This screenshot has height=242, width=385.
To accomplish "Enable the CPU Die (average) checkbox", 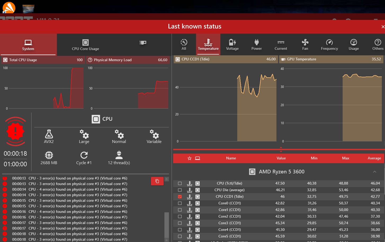I will (x=180, y=190).
